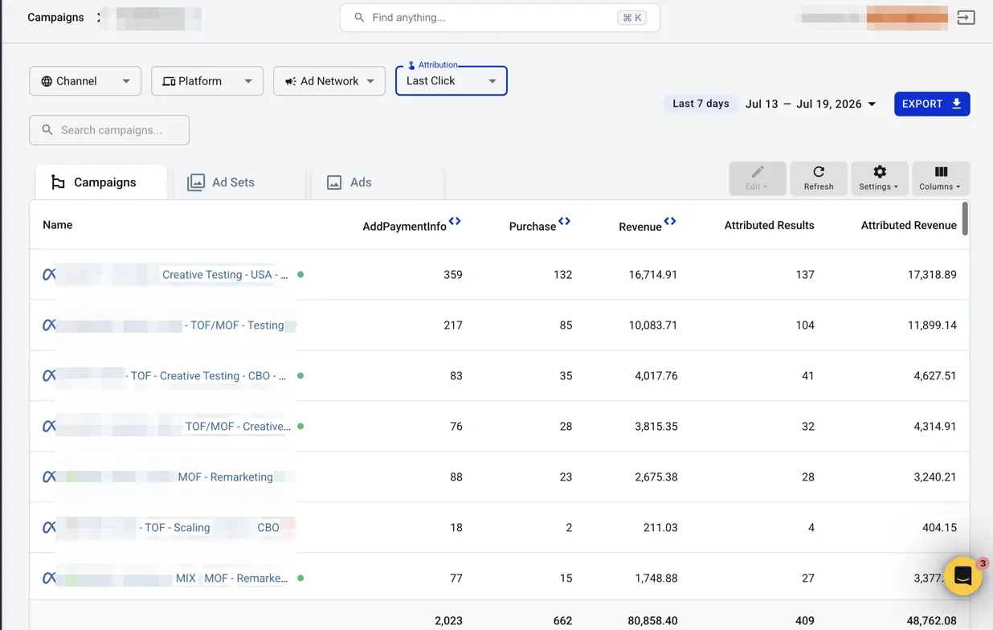The width and height of the screenshot is (993, 630).
Task: Click the Edit pencil button
Action: click(x=758, y=178)
